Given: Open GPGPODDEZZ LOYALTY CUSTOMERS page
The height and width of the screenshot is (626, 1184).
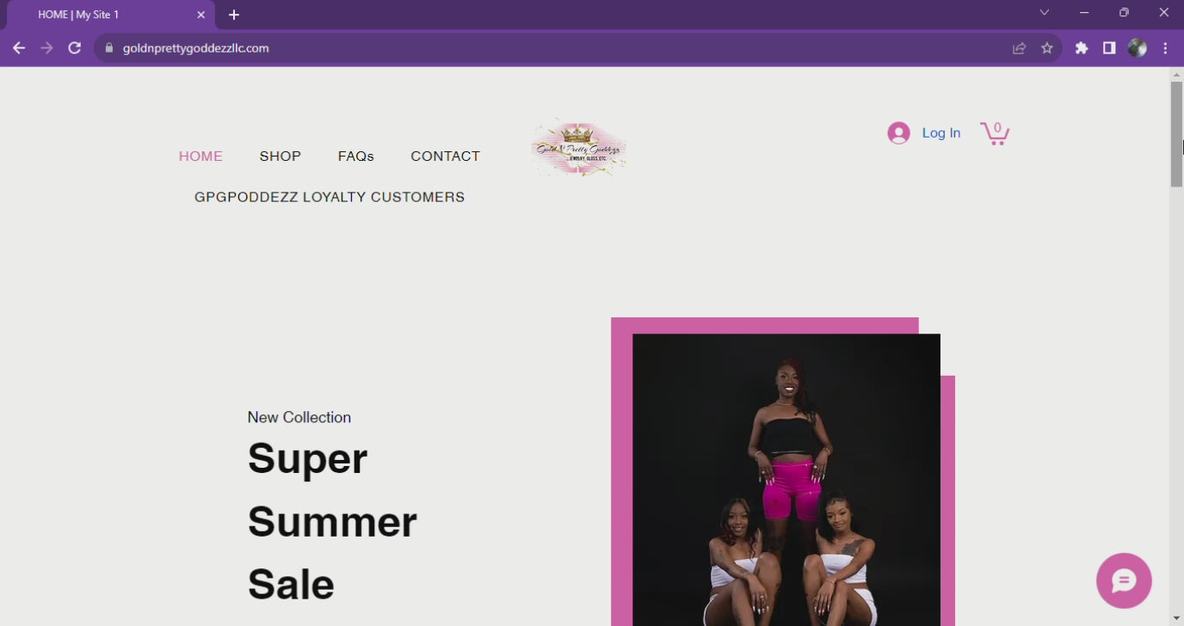Looking at the screenshot, I should click(330, 197).
